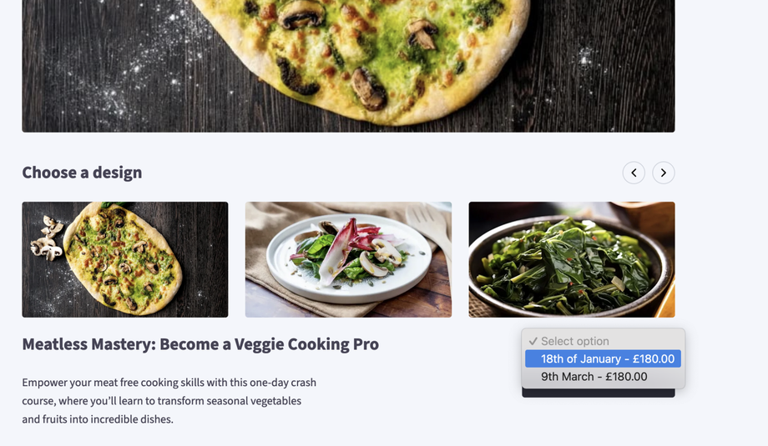Click the previous design arrow
Screen dimensions: 768x446
(x=634, y=173)
